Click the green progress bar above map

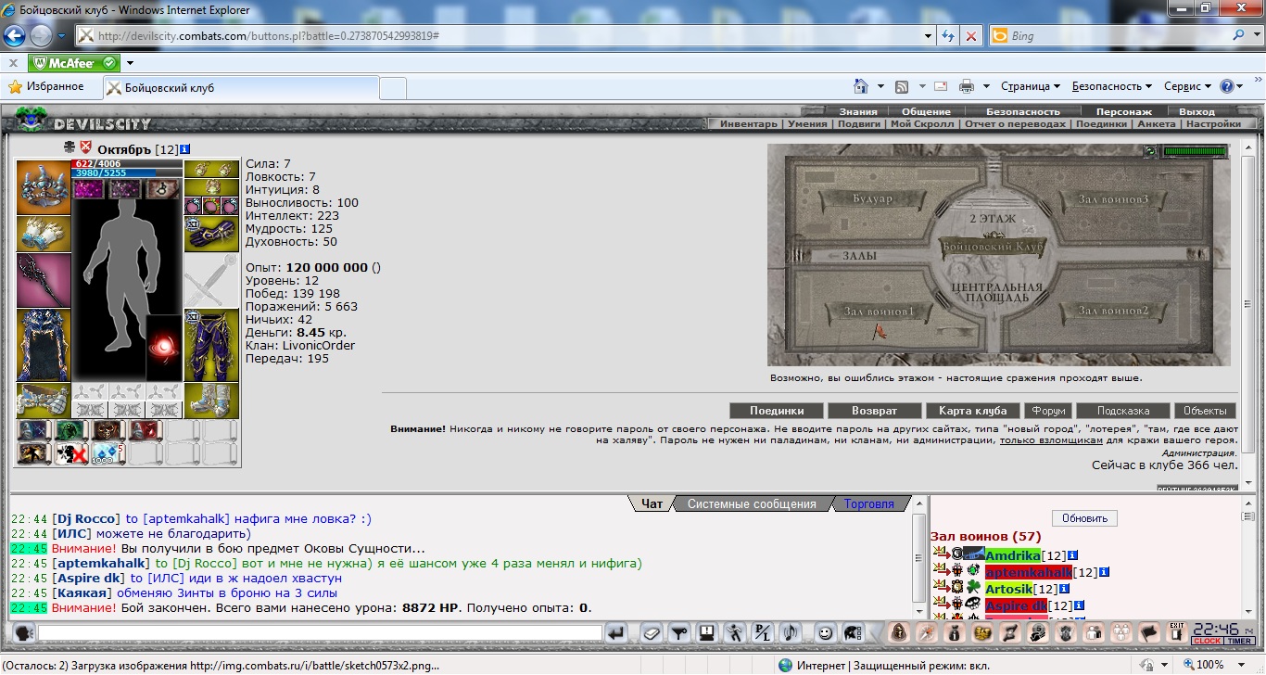pyautogui.click(x=1195, y=151)
